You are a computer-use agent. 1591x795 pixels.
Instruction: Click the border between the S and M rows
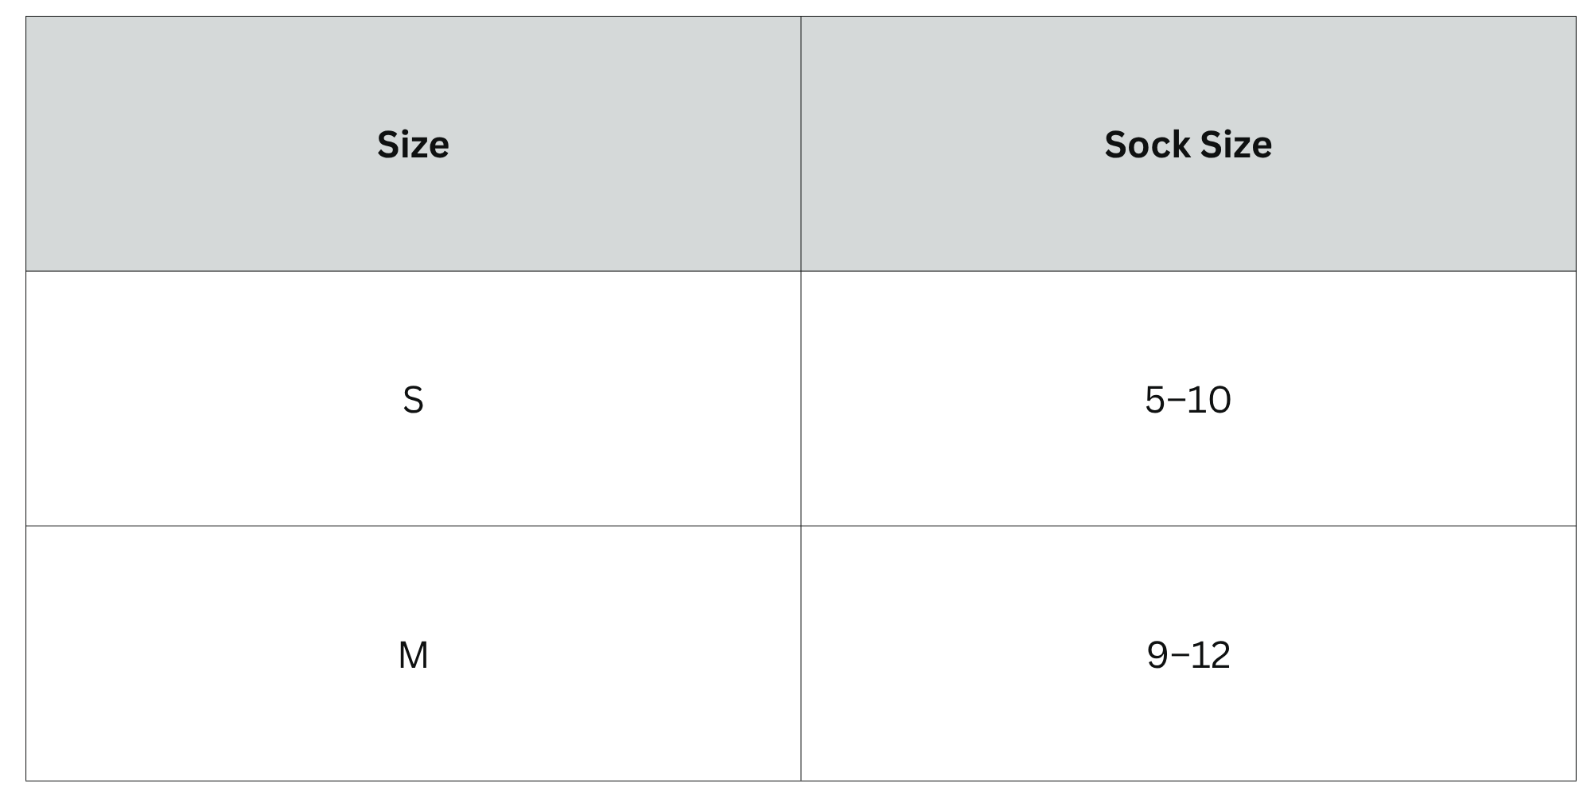click(413, 525)
